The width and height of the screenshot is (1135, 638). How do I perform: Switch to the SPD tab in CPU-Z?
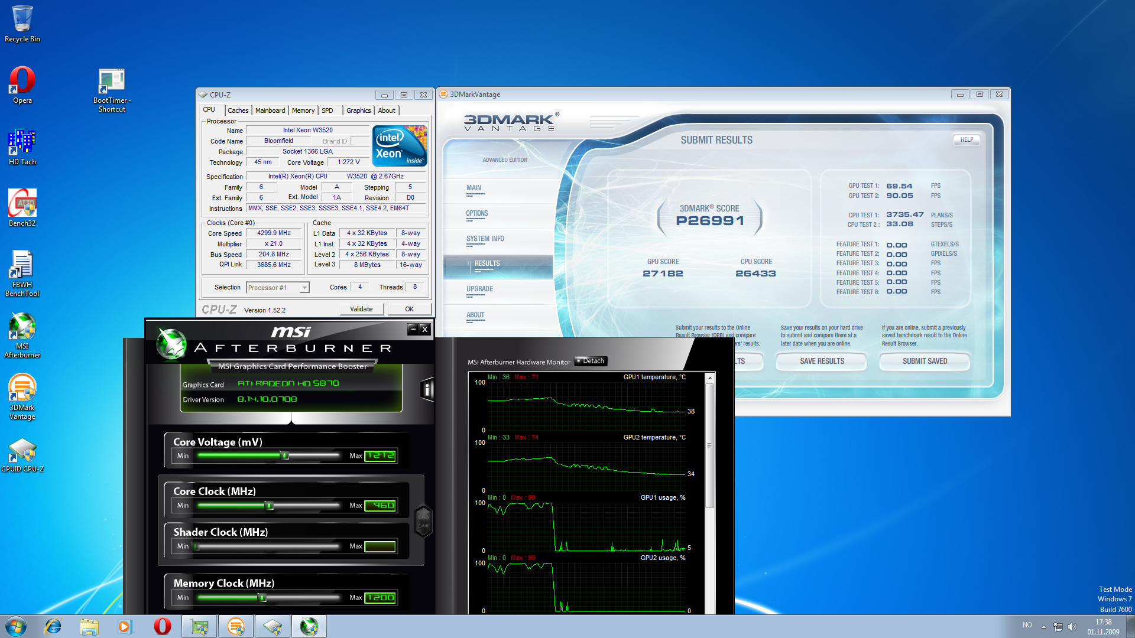click(327, 110)
